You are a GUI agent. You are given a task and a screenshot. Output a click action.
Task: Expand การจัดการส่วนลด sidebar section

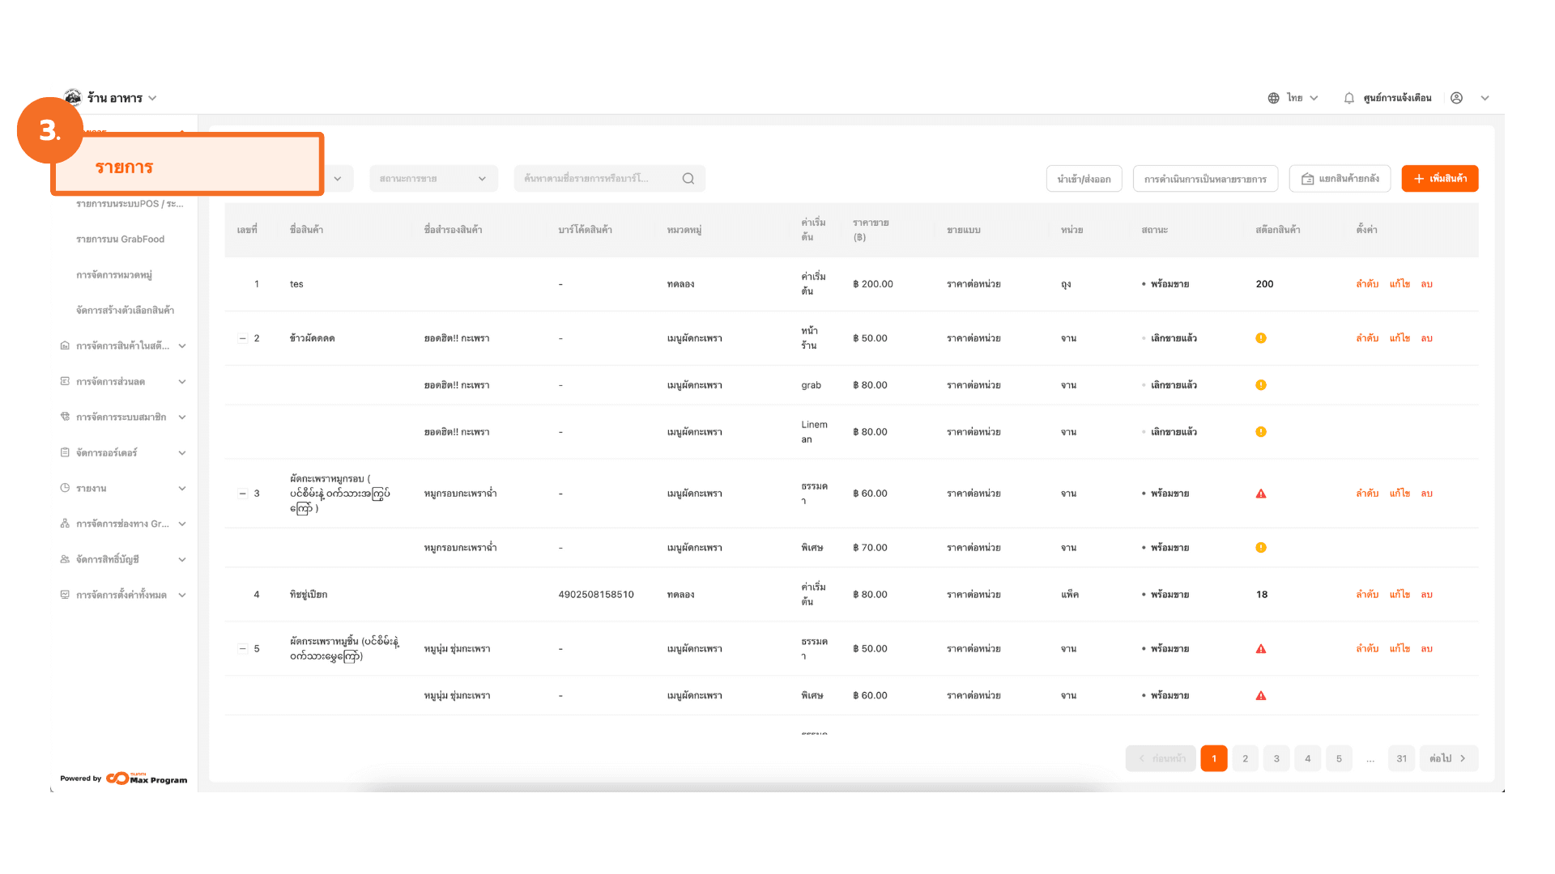coord(181,382)
